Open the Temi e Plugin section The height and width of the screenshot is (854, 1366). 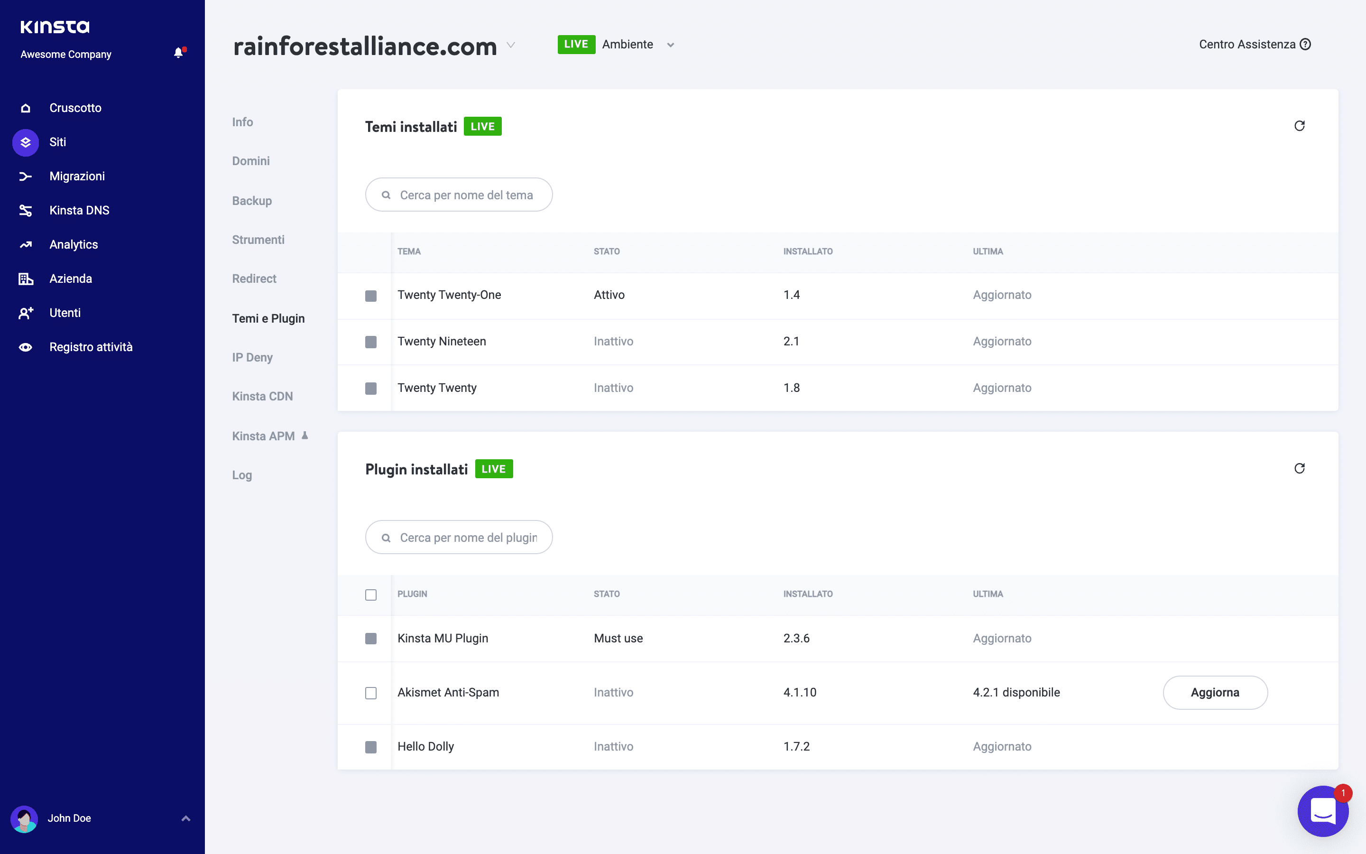(268, 318)
